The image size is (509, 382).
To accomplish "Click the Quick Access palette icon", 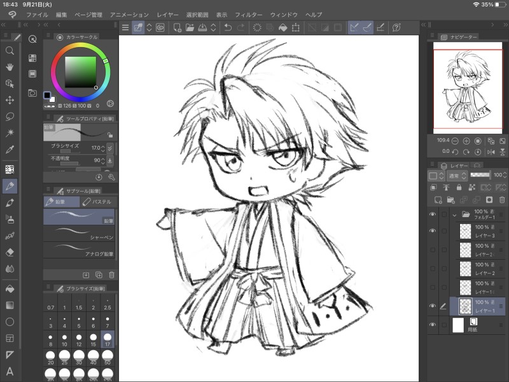I will point(32,39).
